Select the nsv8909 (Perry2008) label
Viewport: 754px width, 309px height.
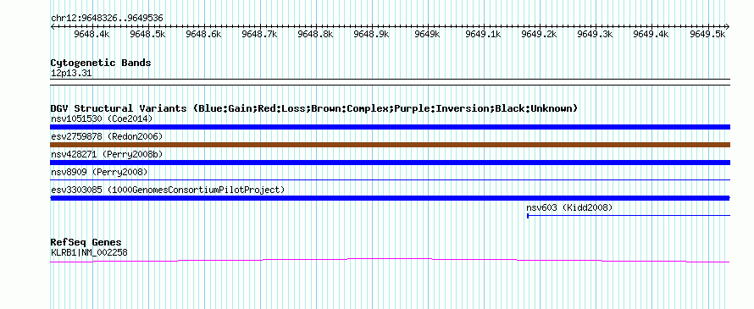point(99,172)
